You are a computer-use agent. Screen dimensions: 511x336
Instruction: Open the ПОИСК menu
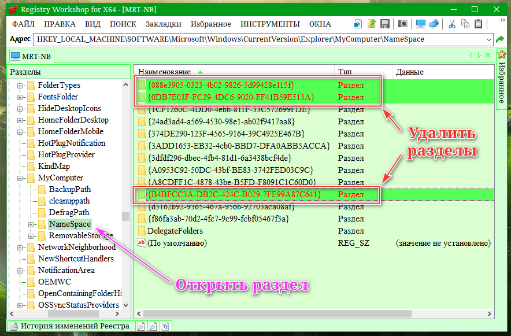point(123,24)
